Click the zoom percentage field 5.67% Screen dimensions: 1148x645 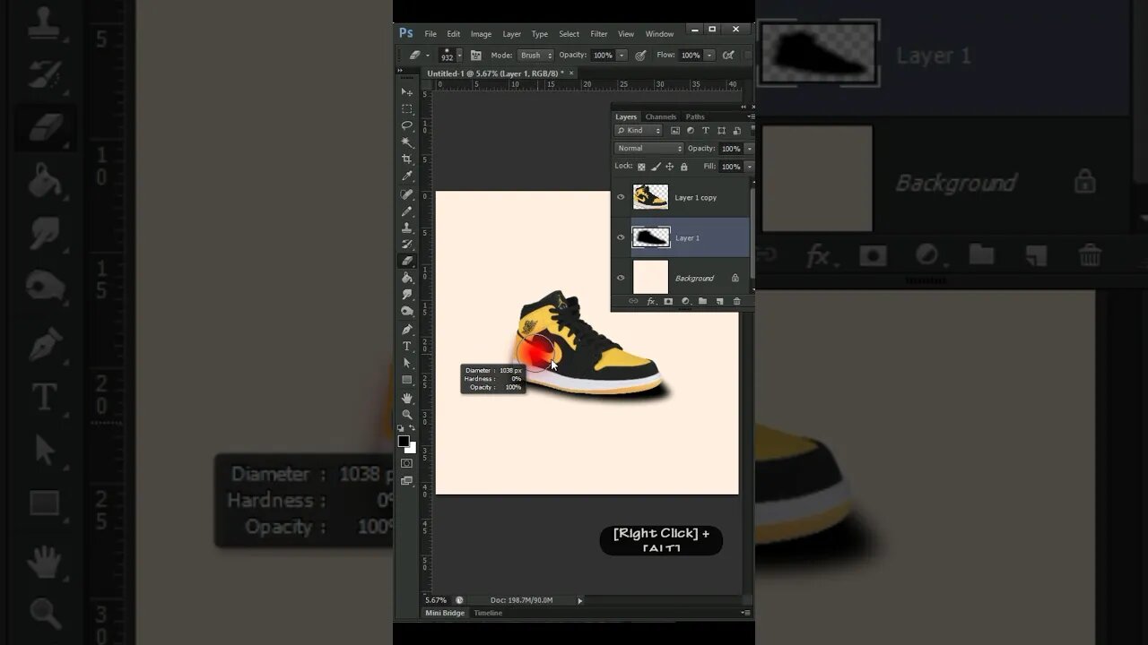(436, 600)
